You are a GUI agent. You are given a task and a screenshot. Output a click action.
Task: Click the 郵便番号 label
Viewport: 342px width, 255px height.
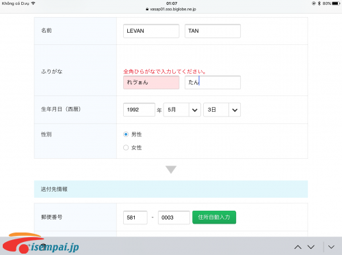51,217
